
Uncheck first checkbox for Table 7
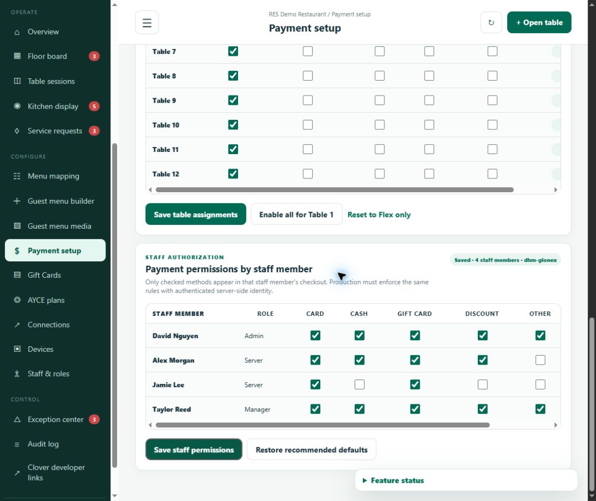pyautogui.click(x=233, y=51)
